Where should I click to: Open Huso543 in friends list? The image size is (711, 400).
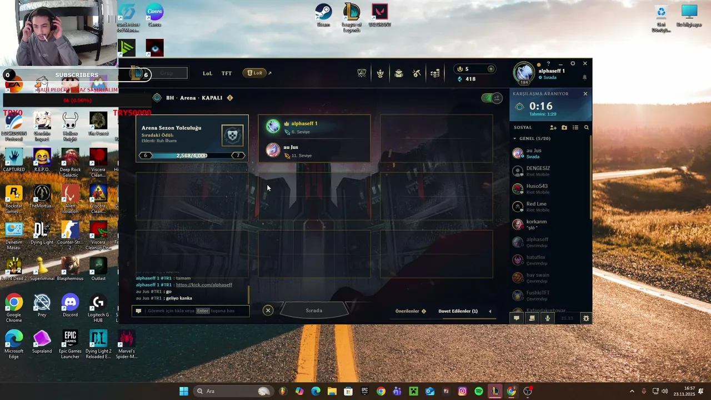[x=550, y=189]
